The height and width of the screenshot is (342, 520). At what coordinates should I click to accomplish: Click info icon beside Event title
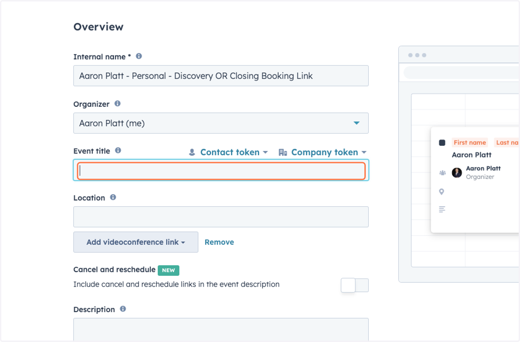tap(118, 150)
